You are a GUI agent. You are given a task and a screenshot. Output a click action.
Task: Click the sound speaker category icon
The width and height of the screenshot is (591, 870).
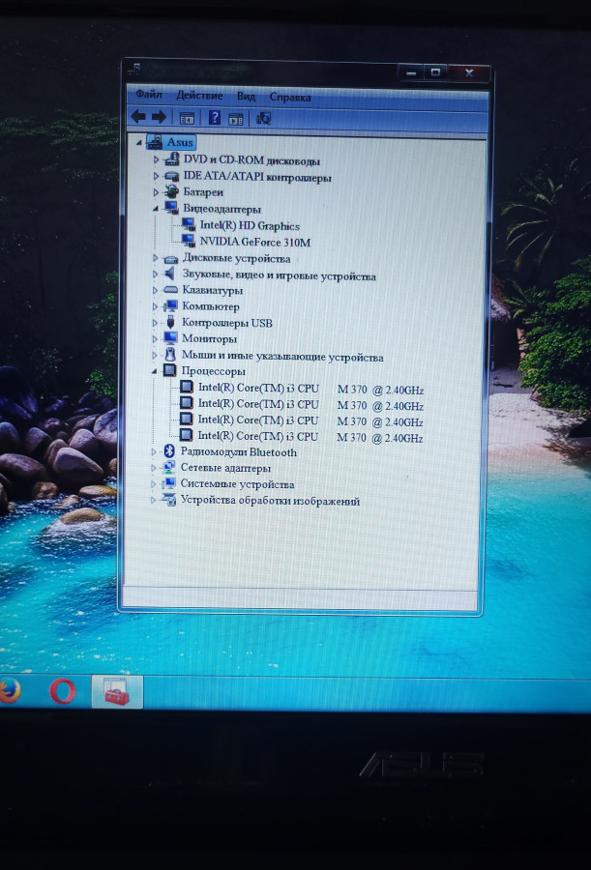(x=170, y=274)
